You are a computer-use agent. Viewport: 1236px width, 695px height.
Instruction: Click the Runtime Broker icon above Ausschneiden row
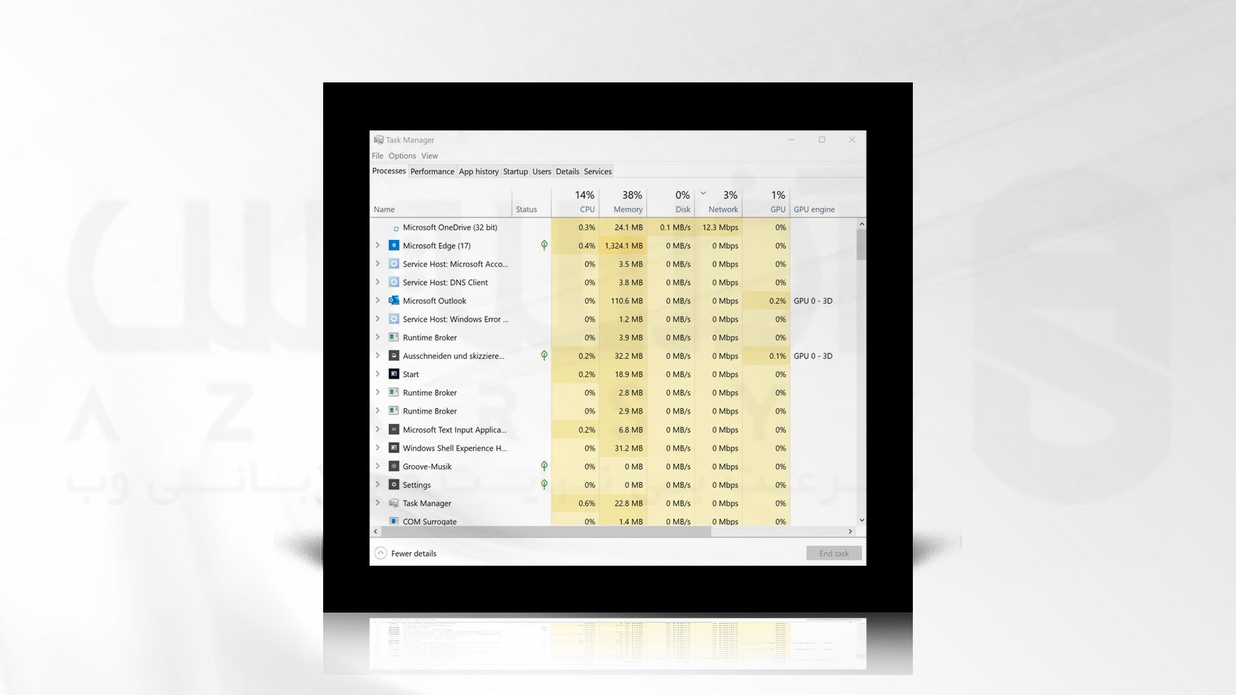pos(394,337)
